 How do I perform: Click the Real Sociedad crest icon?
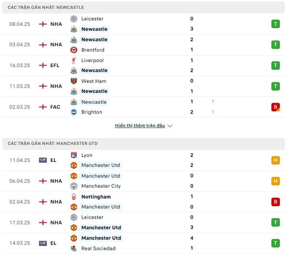74,248
